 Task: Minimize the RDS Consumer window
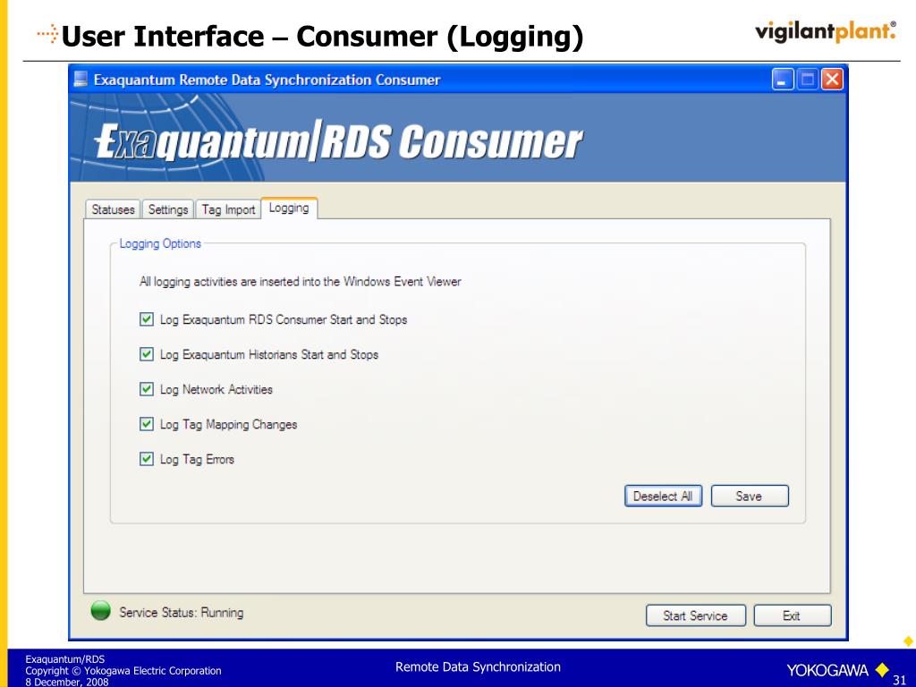[x=782, y=79]
